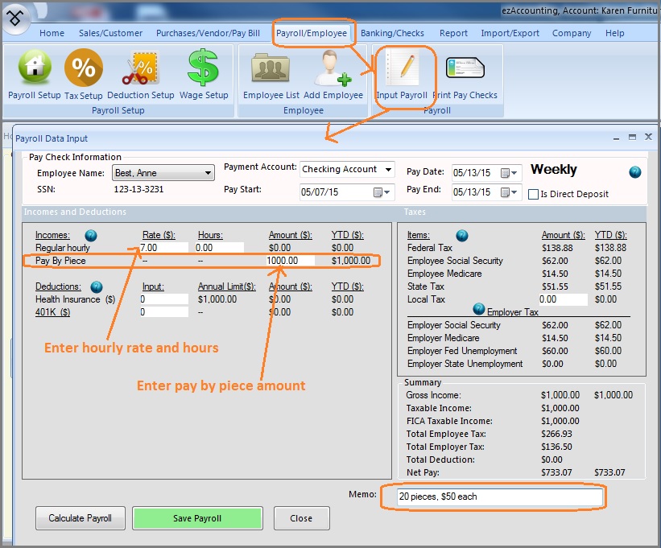Switch to the Sales/Customer tab

[110, 33]
